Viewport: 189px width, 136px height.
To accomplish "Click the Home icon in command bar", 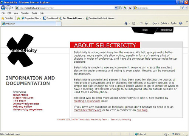I will 126,23.
